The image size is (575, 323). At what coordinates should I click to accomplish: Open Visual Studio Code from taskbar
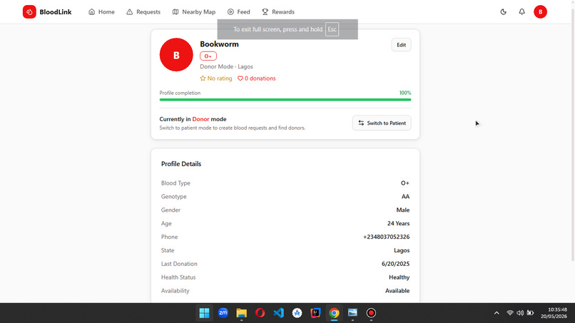tap(278, 313)
